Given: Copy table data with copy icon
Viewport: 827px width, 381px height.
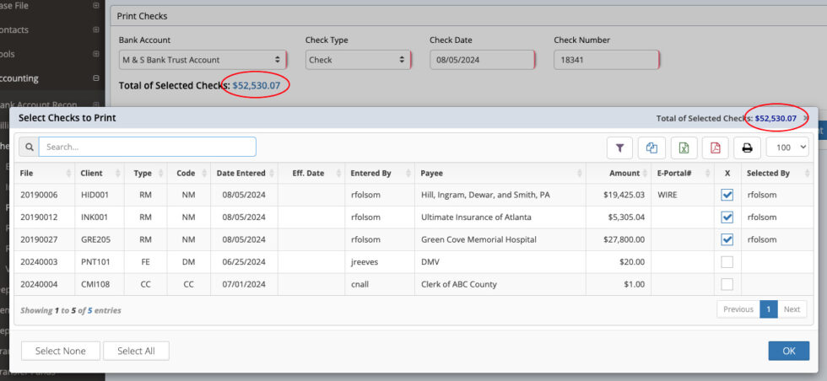Looking at the screenshot, I should pos(651,148).
